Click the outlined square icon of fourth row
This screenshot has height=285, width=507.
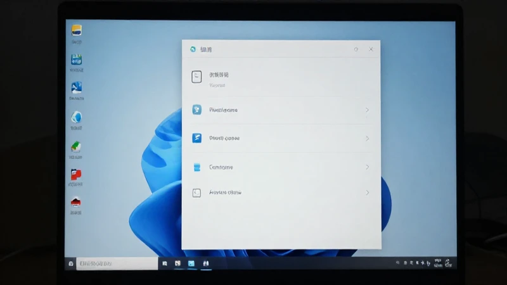pyautogui.click(x=196, y=193)
